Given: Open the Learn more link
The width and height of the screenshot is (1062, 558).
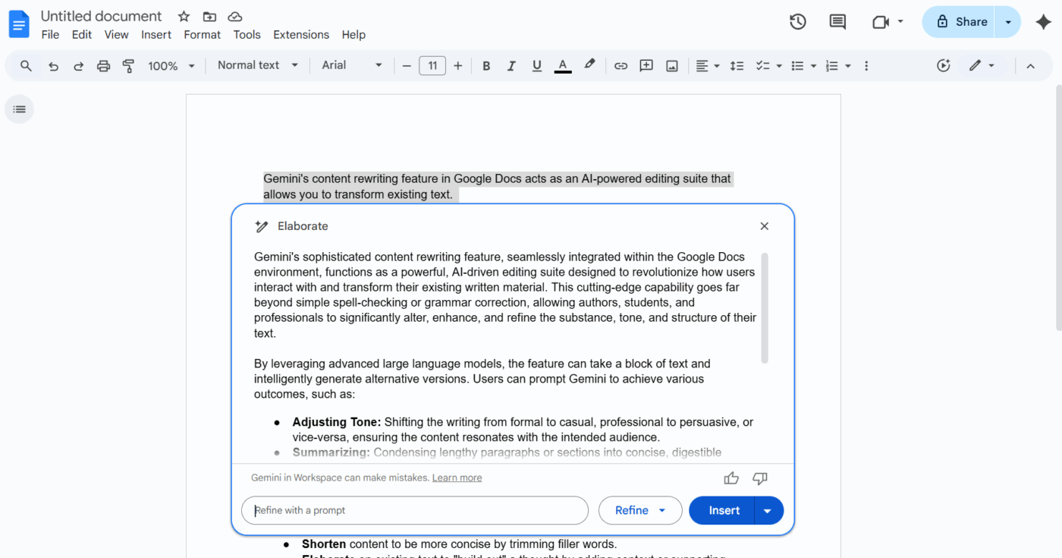Looking at the screenshot, I should point(457,478).
